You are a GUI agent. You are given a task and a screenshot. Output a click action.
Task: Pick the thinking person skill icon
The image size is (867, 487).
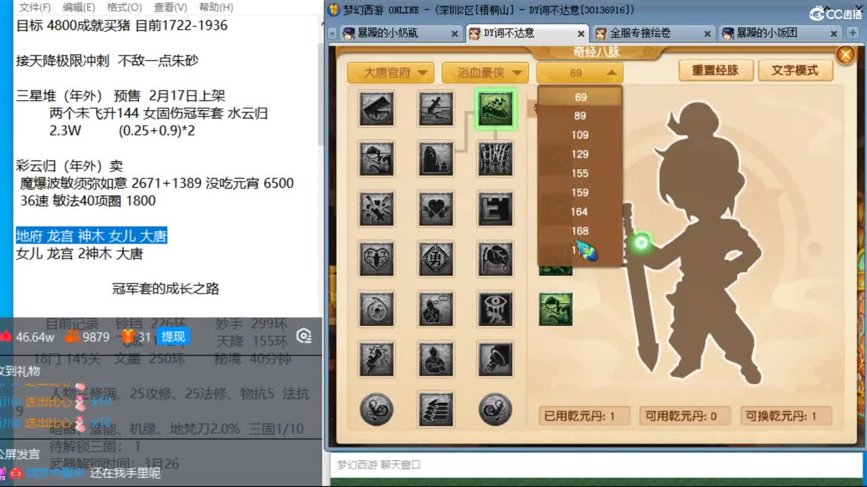point(436,308)
